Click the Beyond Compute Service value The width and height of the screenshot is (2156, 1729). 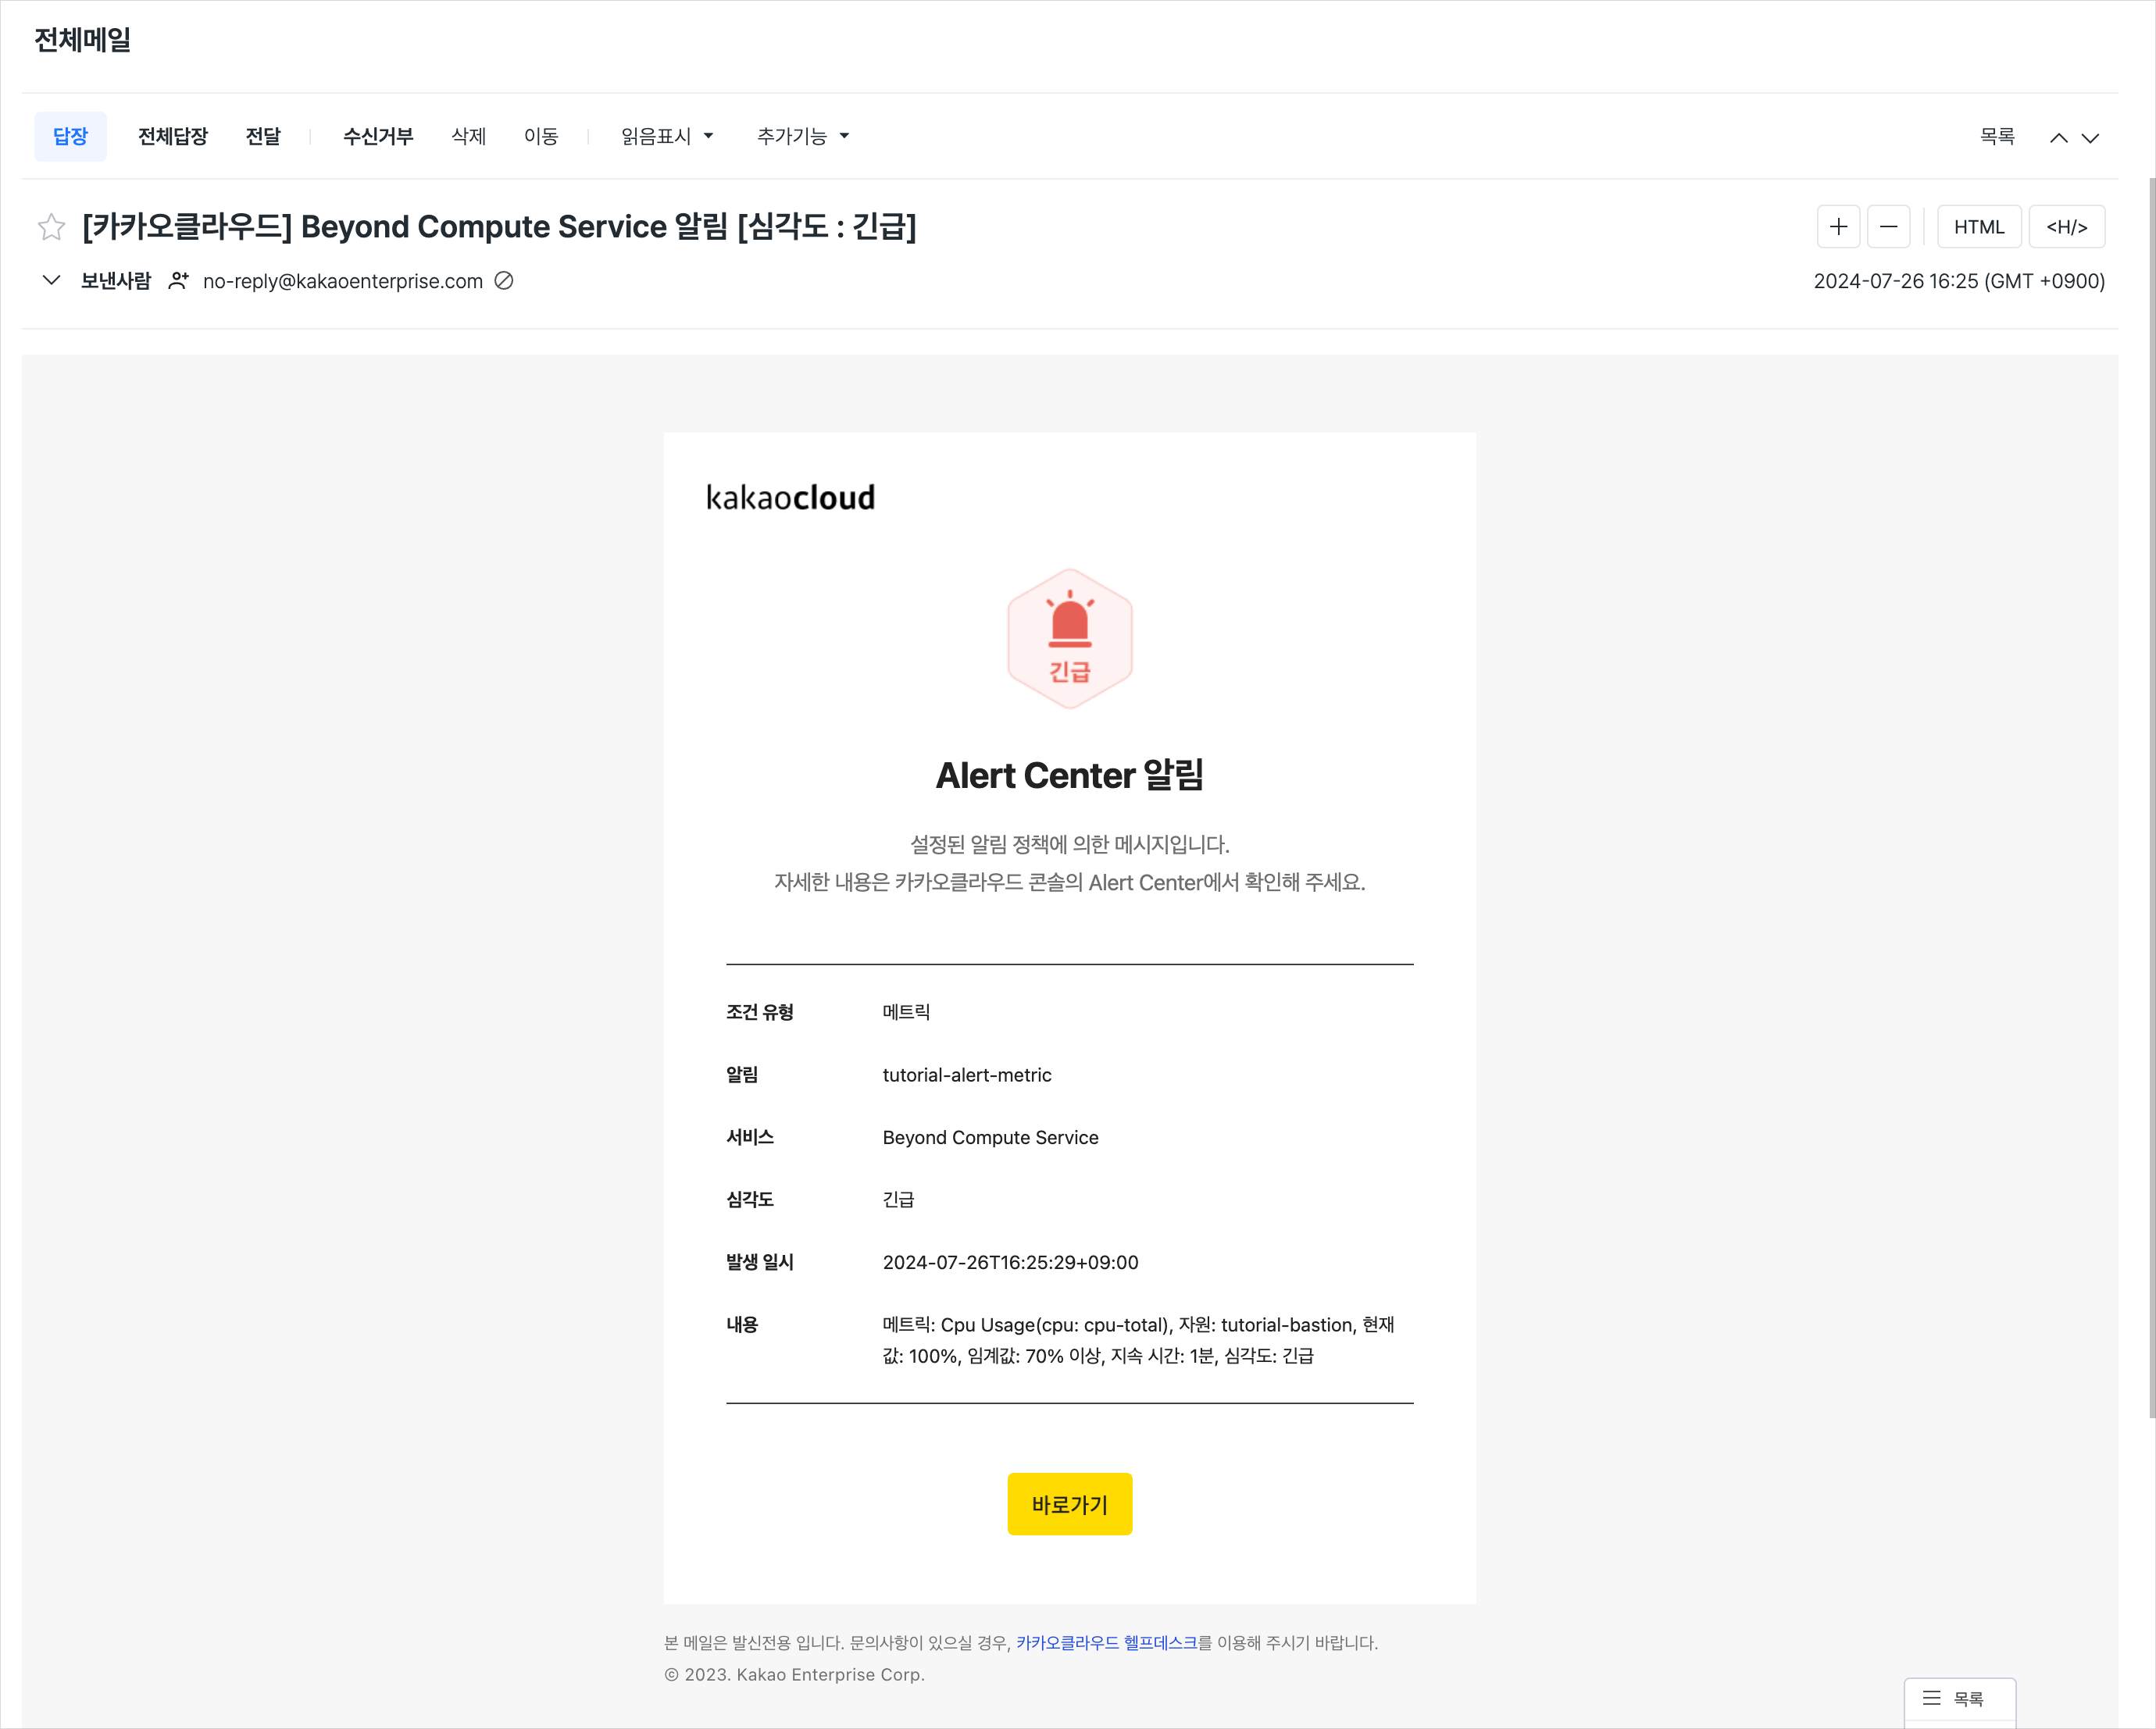(x=990, y=1137)
